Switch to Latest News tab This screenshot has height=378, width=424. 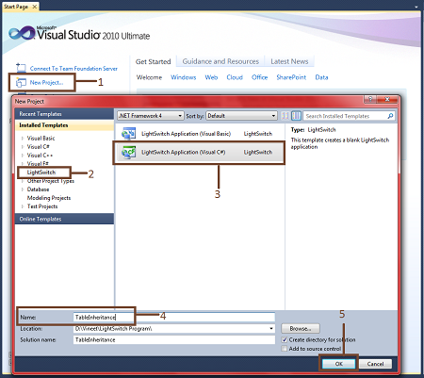point(289,61)
